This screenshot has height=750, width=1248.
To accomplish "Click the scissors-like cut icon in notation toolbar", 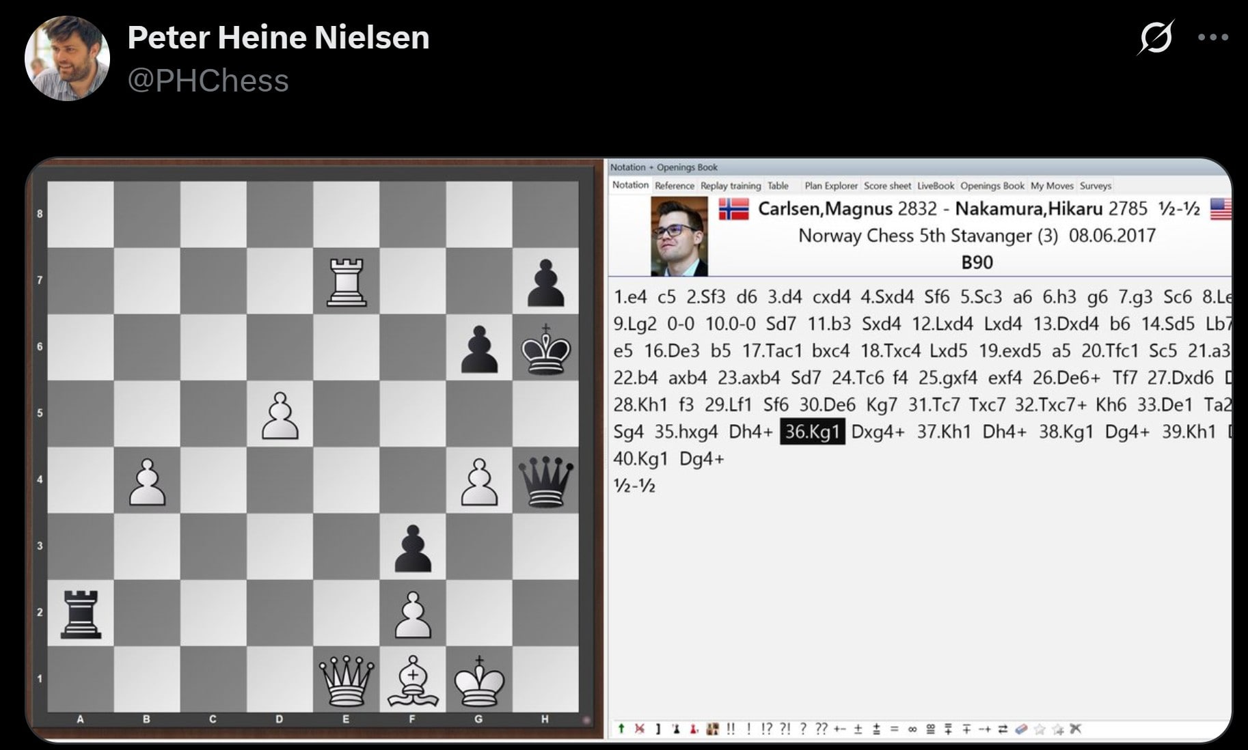I will [1076, 729].
